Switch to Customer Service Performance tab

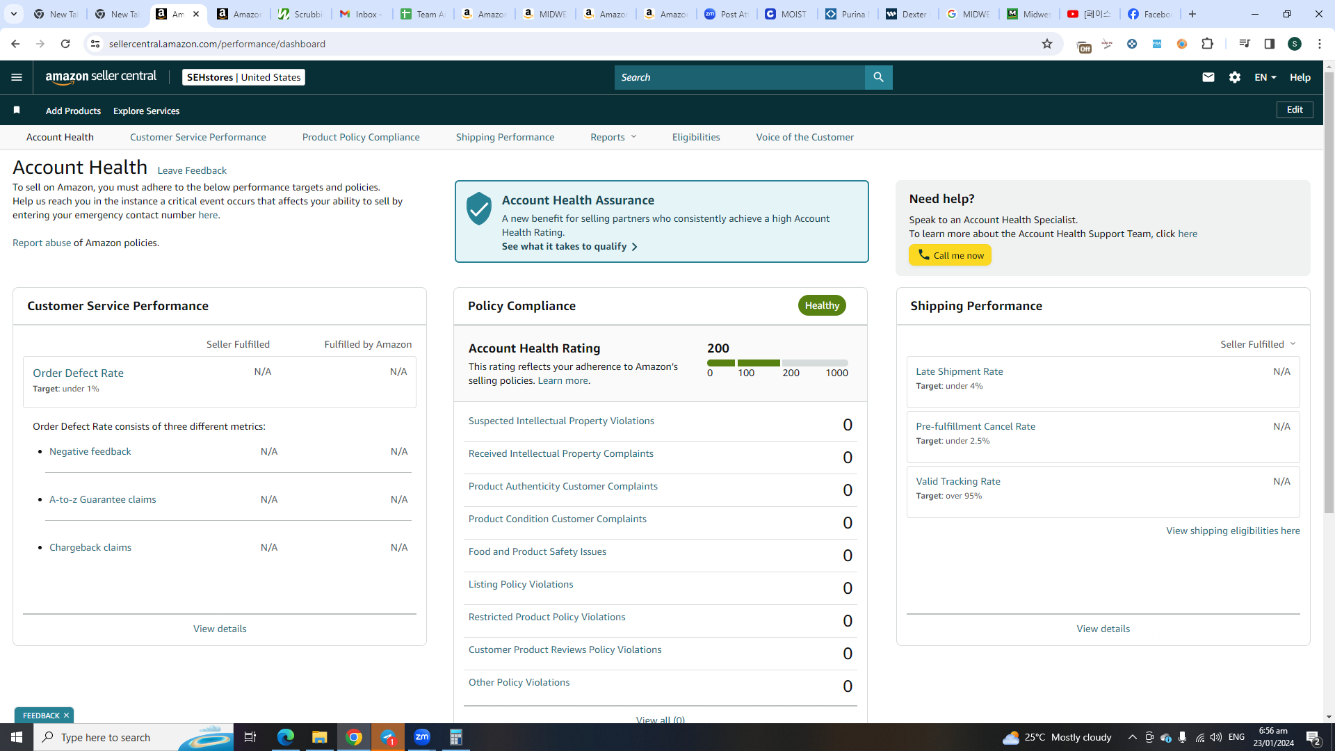pyautogui.click(x=198, y=137)
